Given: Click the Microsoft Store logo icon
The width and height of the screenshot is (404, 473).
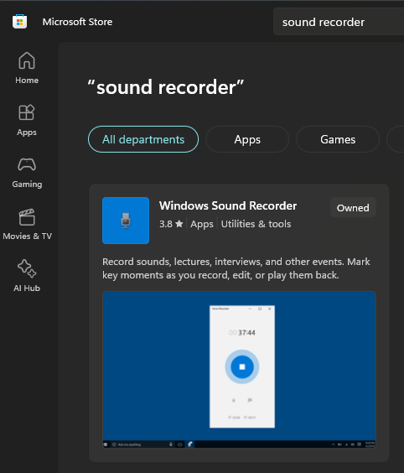Looking at the screenshot, I should tap(19, 22).
